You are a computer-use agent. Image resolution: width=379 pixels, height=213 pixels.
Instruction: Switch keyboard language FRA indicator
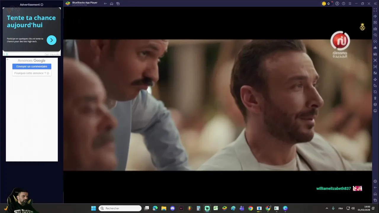(341, 208)
